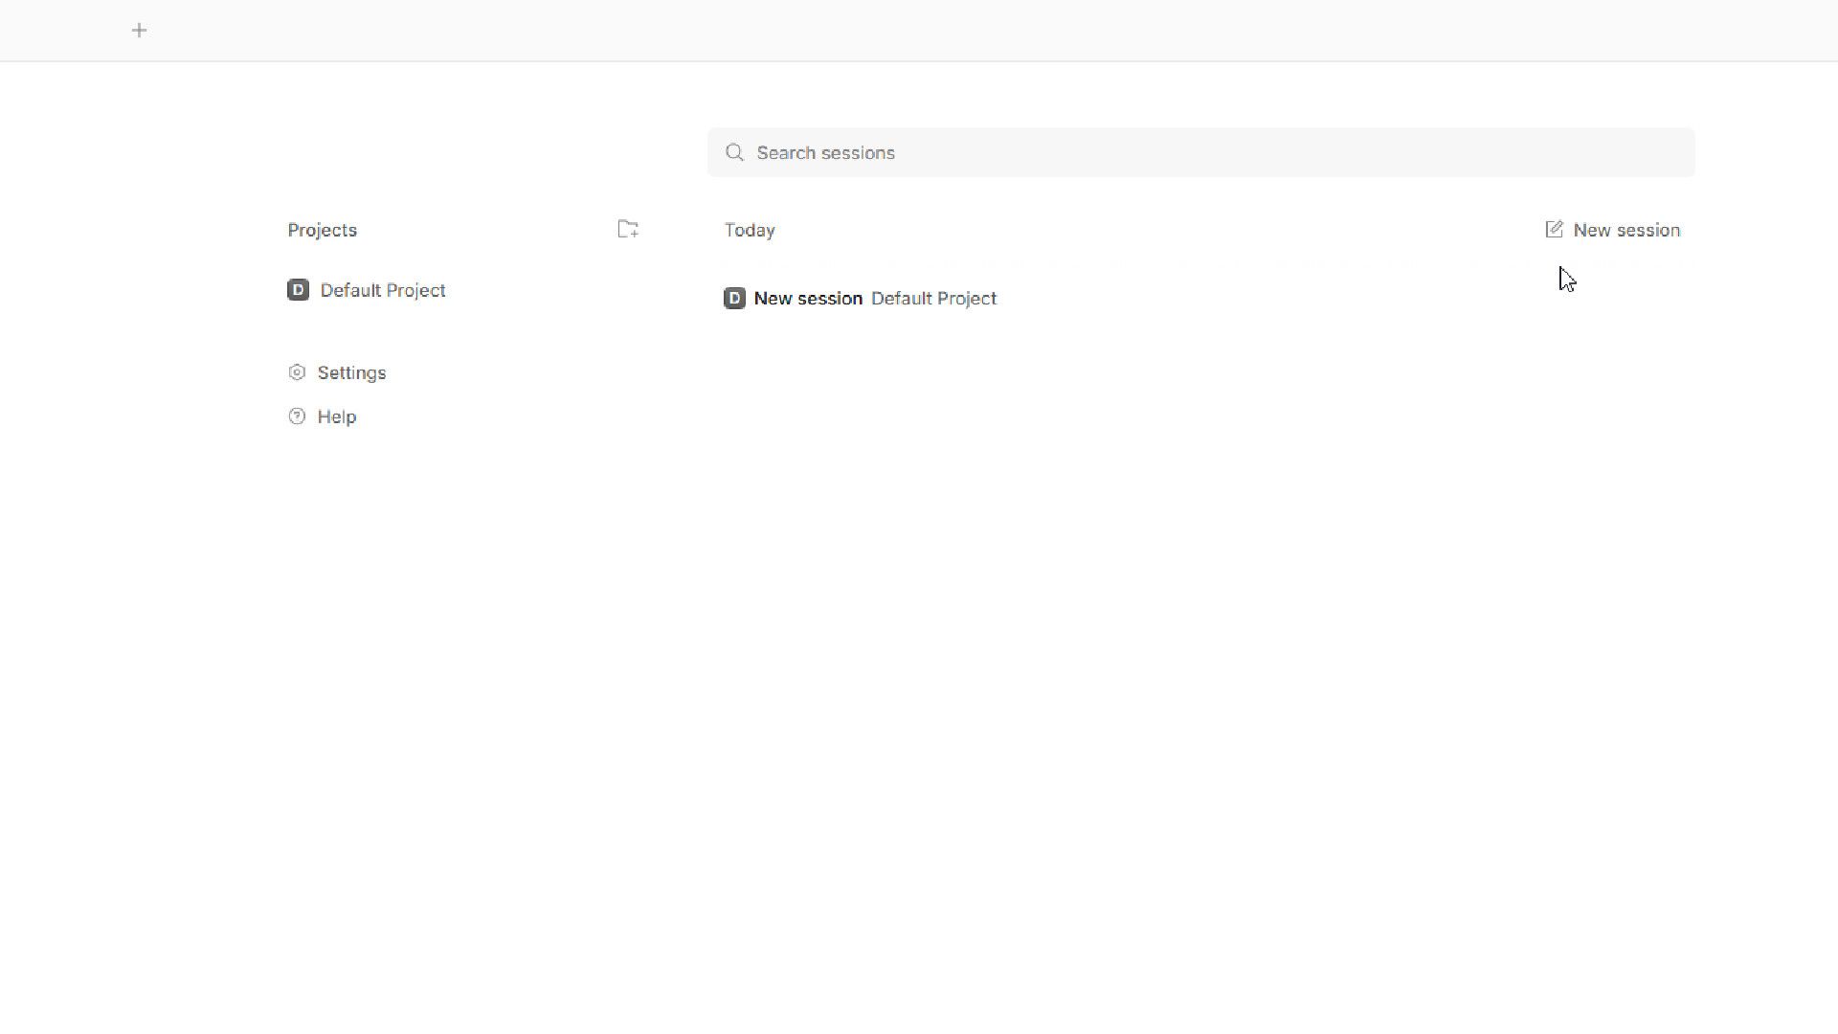Click empty tab strip area beside plus icon
Image resolution: width=1838 pixels, height=1034 pixels.
coord(957,30)
